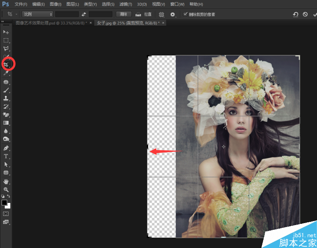The image size is (317, 248).
Task: Click the Straighten tool icon
Action: point(138,14)
